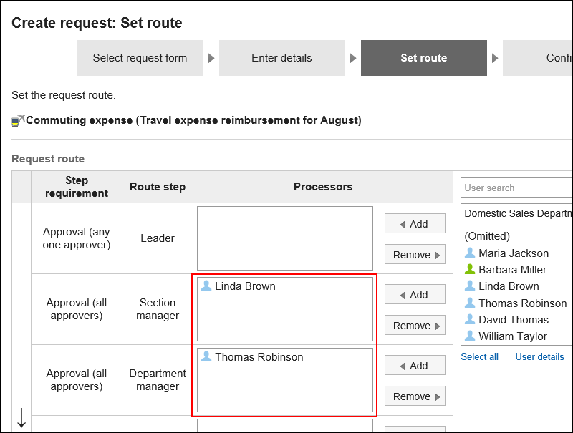Open the Domestic Sales Department dropdown
The width and height of the screenshot is (573, 433).
coord(516,213)
